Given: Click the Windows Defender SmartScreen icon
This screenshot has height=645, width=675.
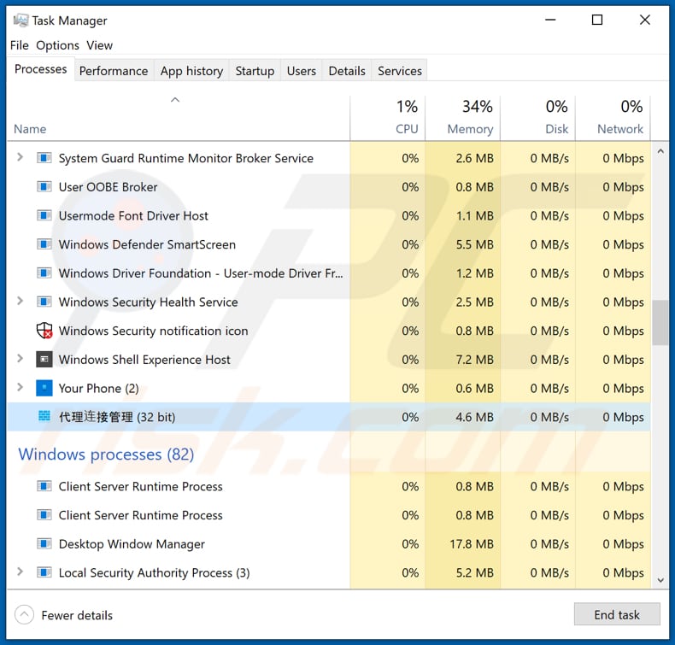Looking at the screenshot, I should (x=44, y=244).
